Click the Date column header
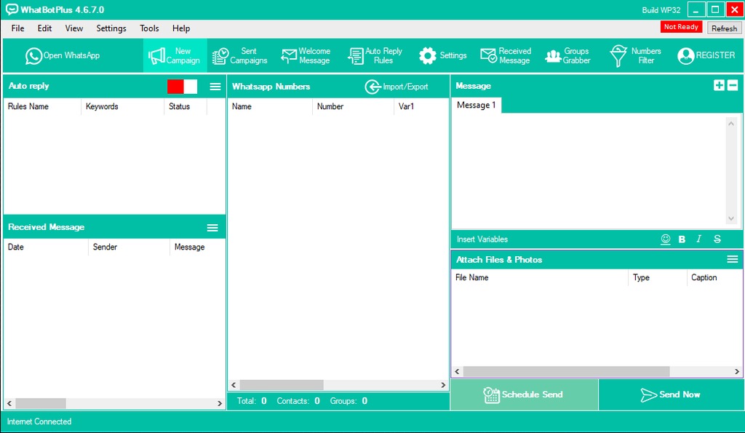745x433 pixels. pos(46,247)
